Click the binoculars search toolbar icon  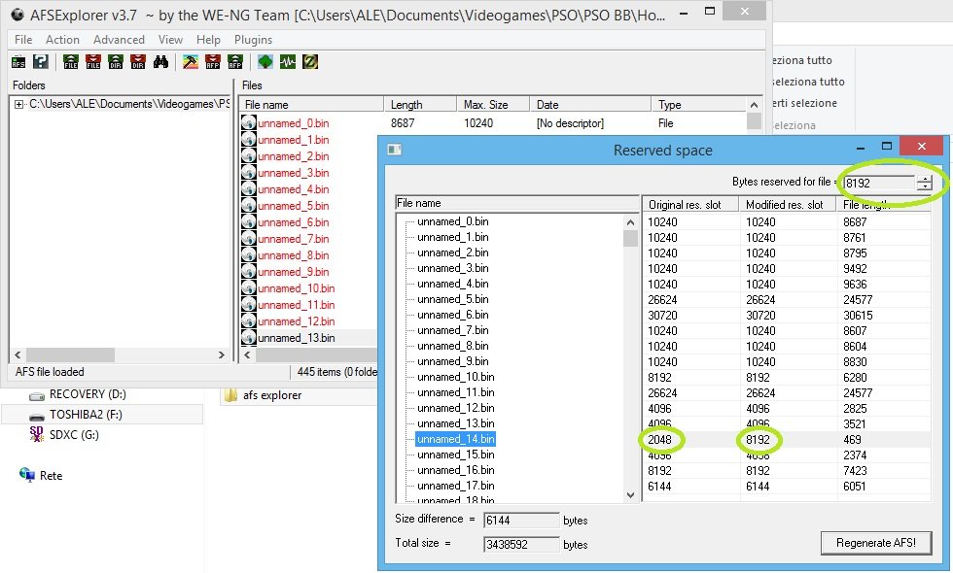(x=160, y=62)
